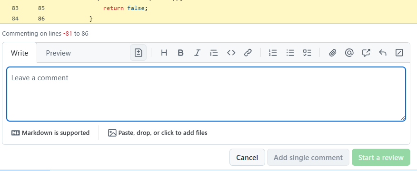Click the 'Commenting on lines -81 to 86' text
Screen dimensions: 417x171
tap(45, 33)
